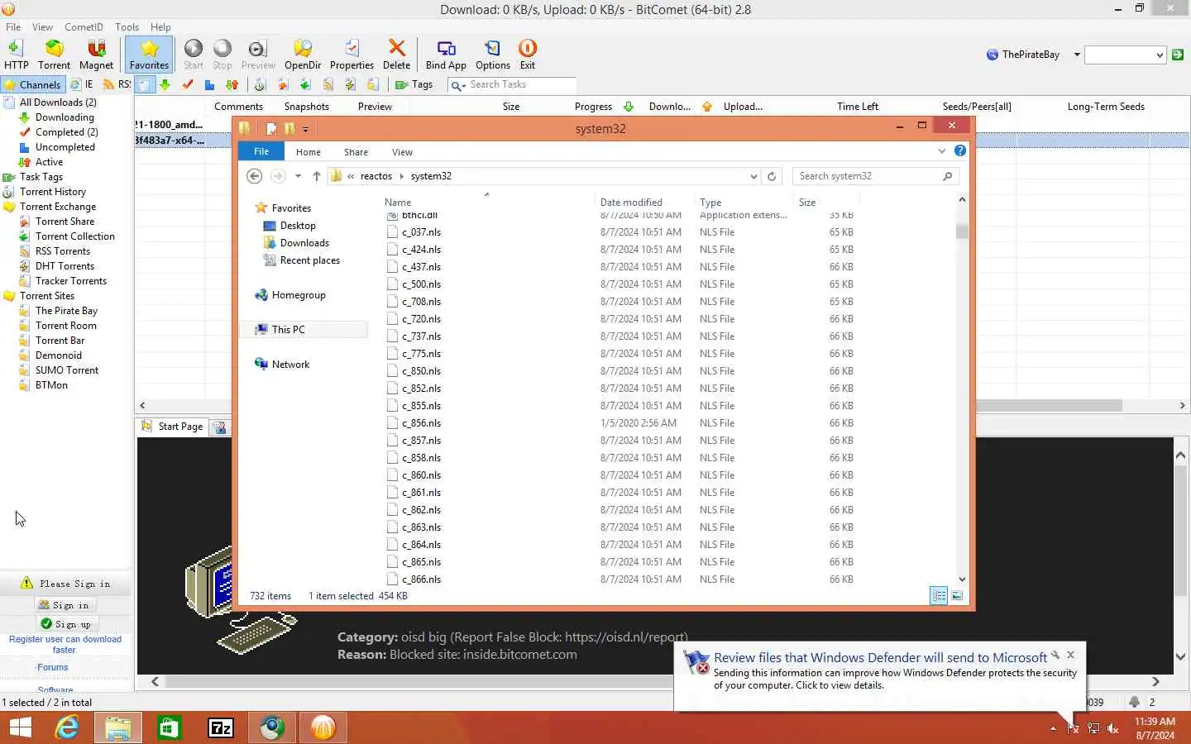Open Internet Explorer from taskbar
Image resolution: width=1191 pixels, height=744 pixels.
tap(67, 727)
